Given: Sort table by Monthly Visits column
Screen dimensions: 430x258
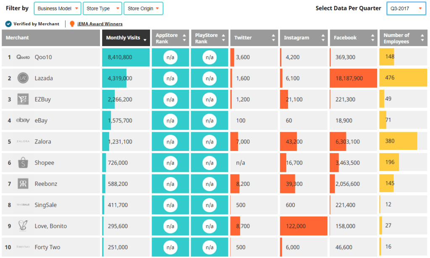Looking at the screenshot, I should [126, 38].
